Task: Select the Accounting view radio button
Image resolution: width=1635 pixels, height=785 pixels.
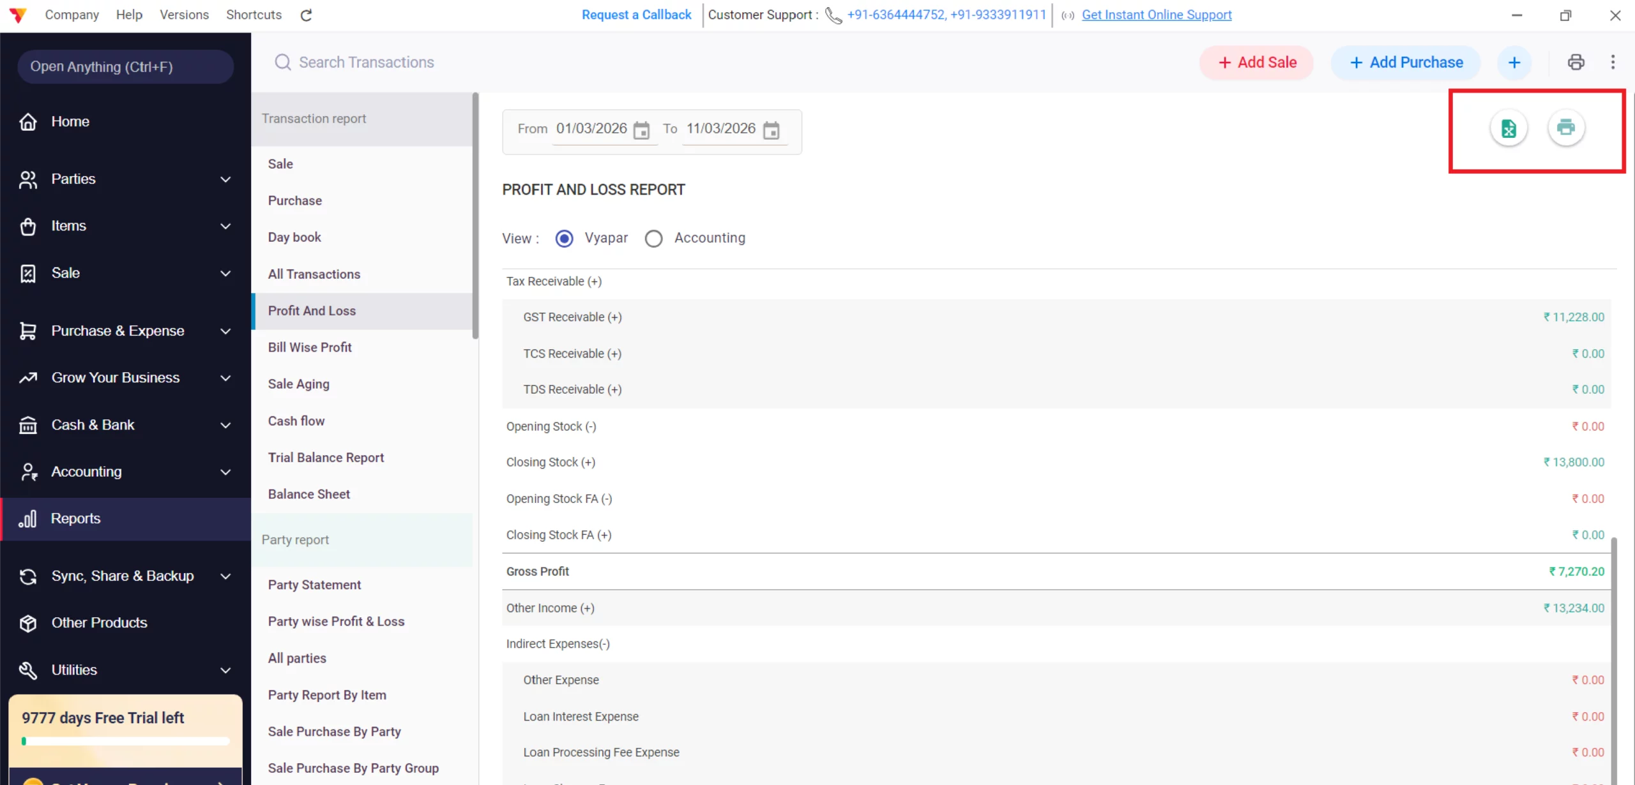Action: (x=653, y=239)
